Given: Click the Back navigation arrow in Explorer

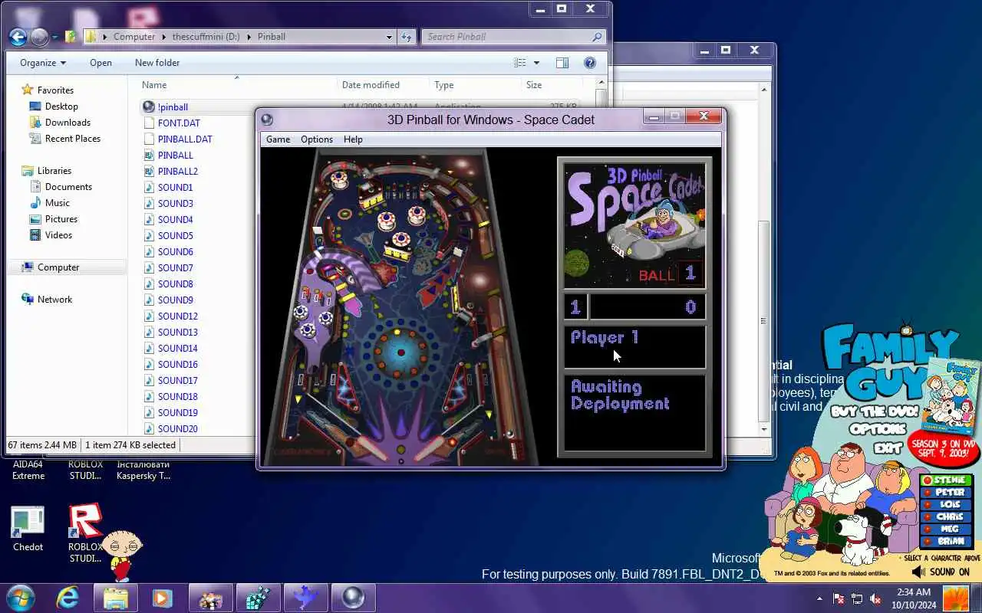Looking at the screenshot, I should coord(18,36).
